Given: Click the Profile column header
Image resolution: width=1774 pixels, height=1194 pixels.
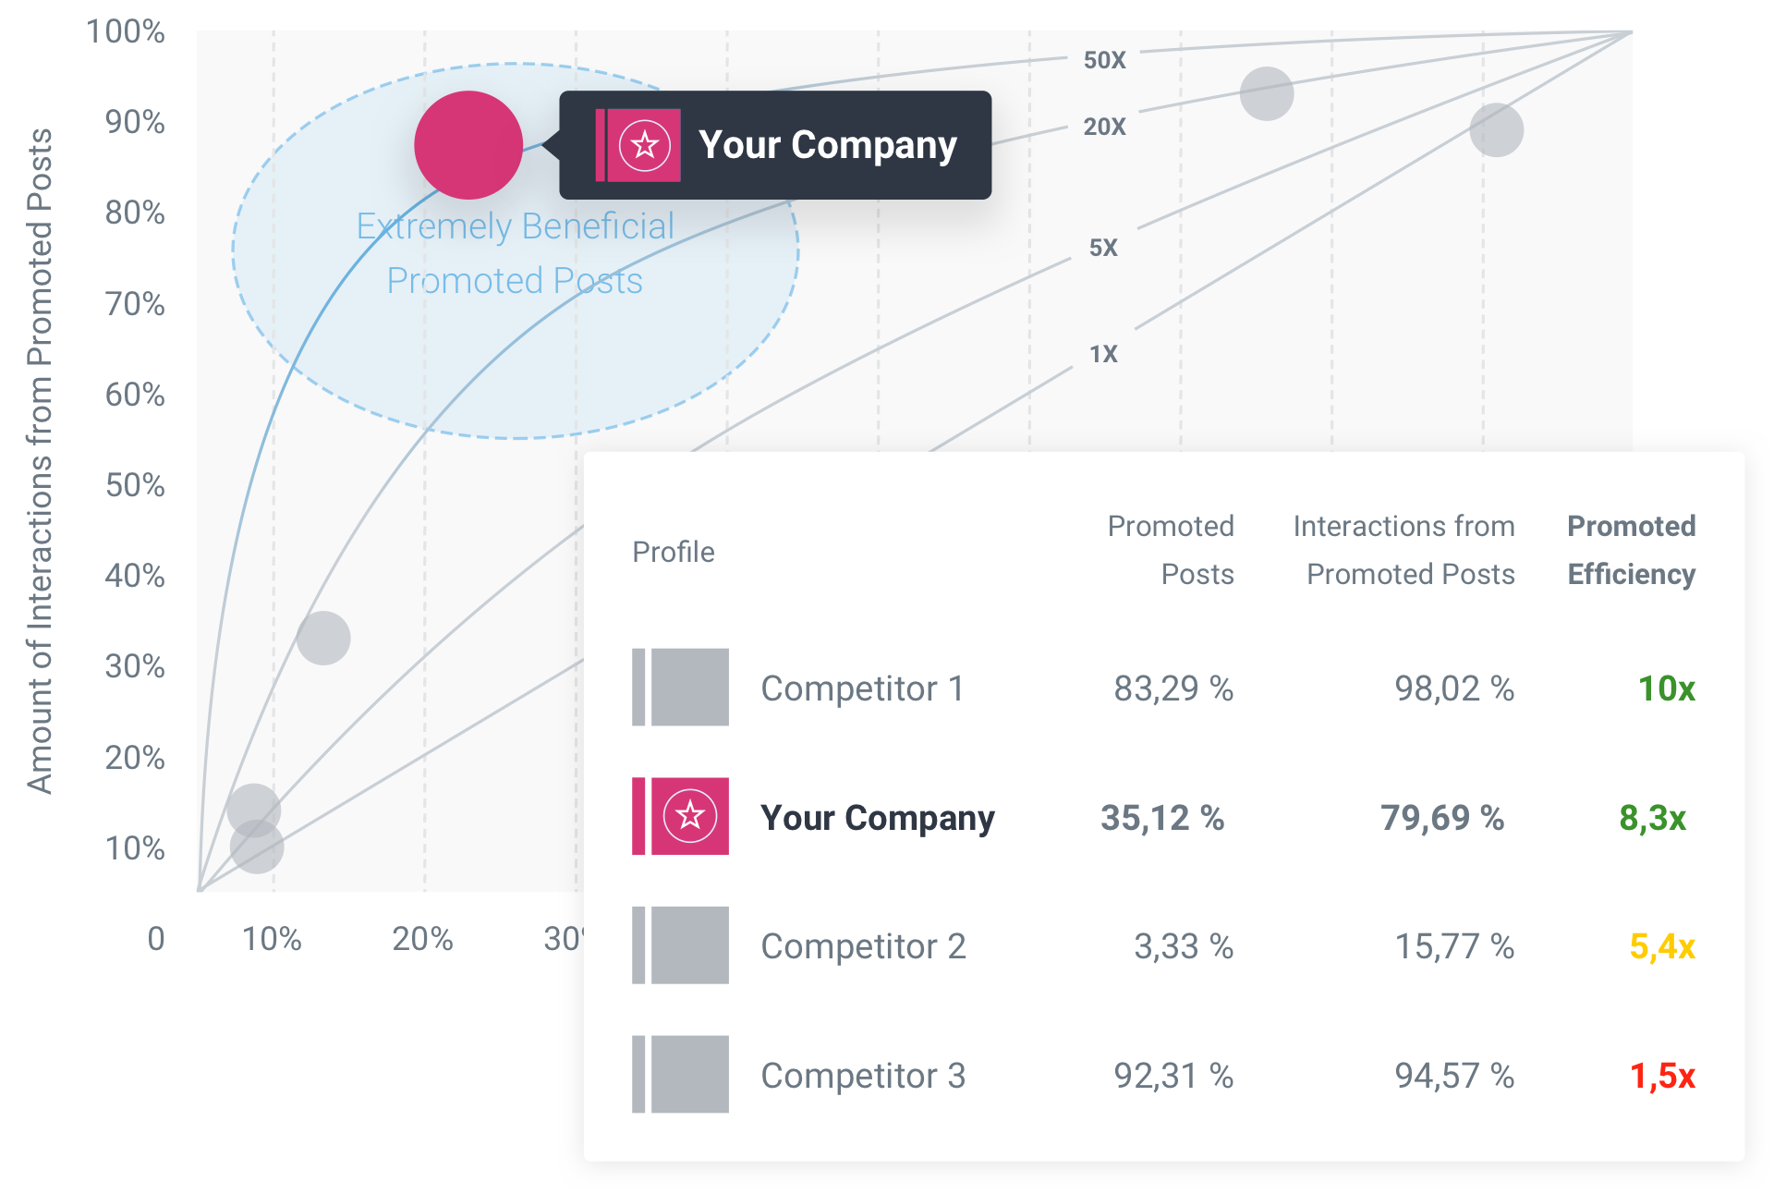Looking at the screenshot, I should 674,552.
